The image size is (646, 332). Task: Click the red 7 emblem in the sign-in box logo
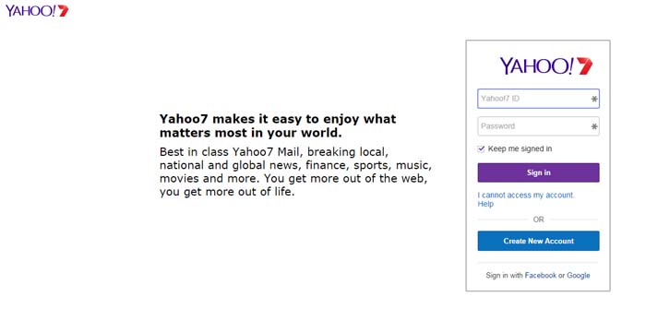point(584,65)
